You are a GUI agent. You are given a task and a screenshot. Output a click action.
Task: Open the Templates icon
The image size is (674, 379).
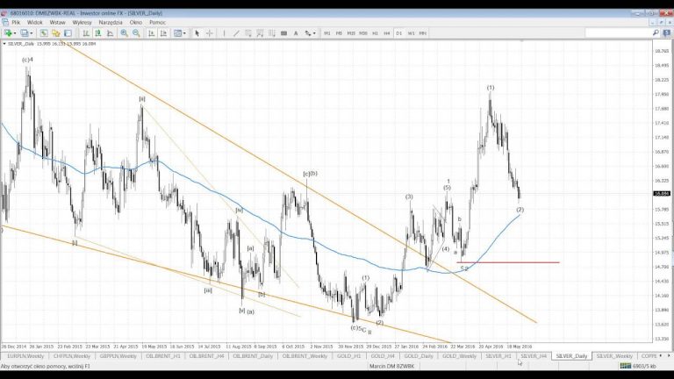177,33
